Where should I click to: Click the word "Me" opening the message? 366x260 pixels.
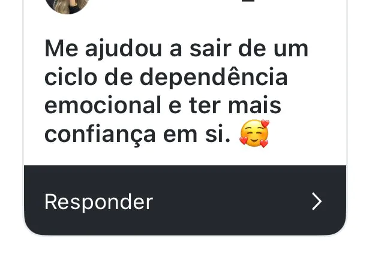(x=61, y=49)
